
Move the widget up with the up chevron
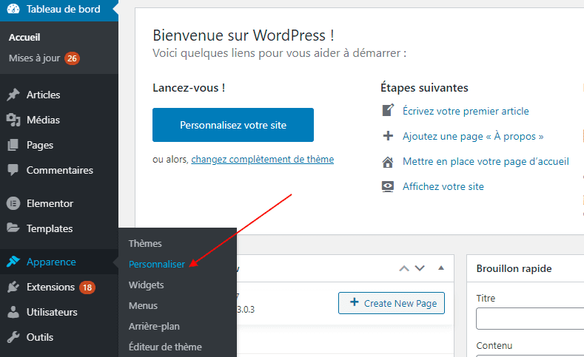pos(404,268)
